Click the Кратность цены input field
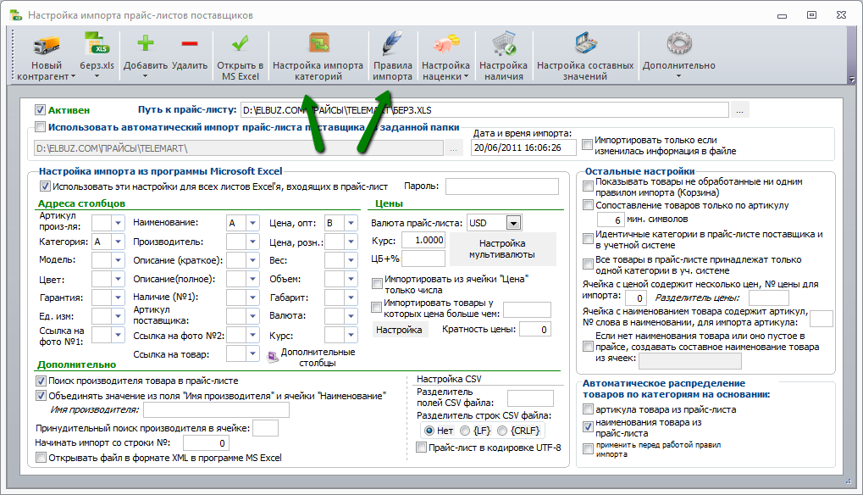This screenshot has height=495, width=863. pyautogui.click(x=535, y=329)
